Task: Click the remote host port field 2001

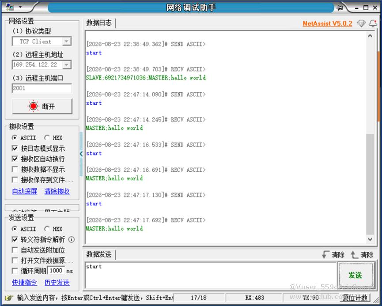Action: [42, 88]
